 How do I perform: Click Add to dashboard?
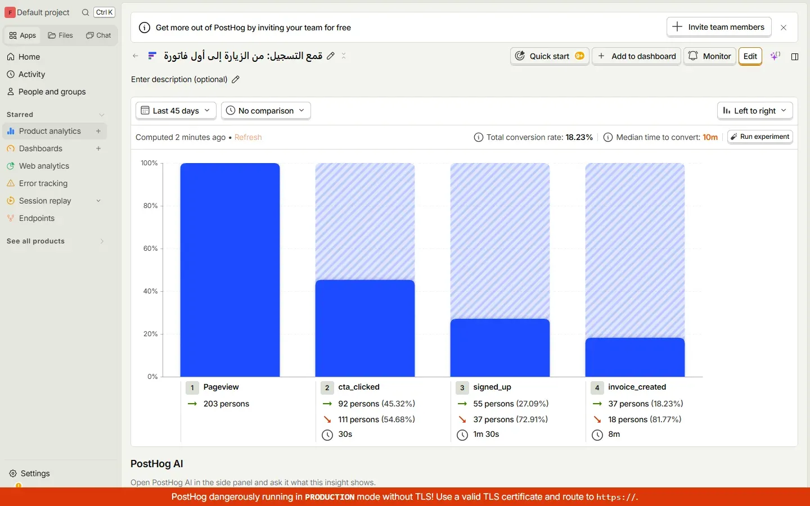click(637, 56)
